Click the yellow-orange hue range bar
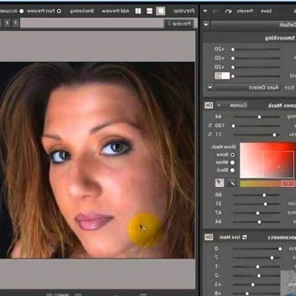This screenshot has height=296, width=296. (268, 184)
